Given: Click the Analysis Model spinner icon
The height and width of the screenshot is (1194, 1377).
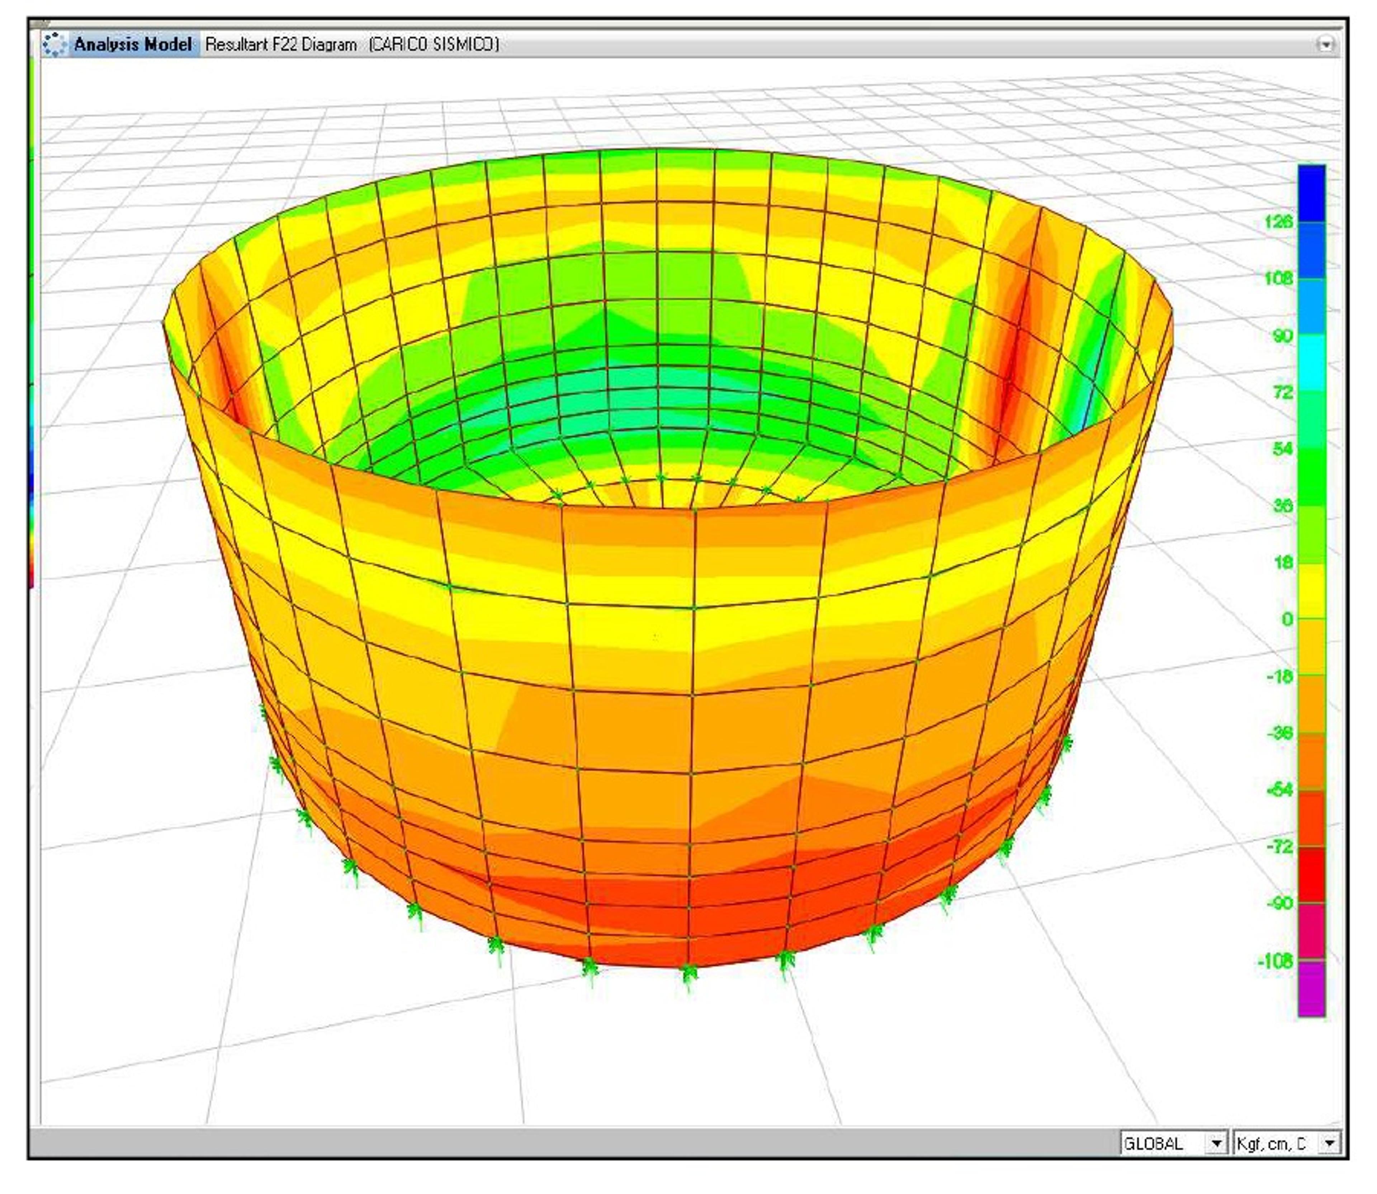Looking at the screenshot, I should pyautogui.click(x=55, y=44).
